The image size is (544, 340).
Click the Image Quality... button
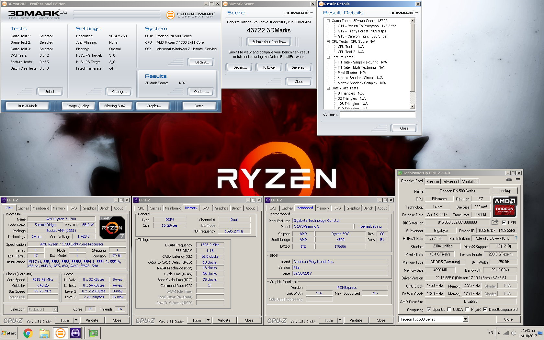pos(79,106)
